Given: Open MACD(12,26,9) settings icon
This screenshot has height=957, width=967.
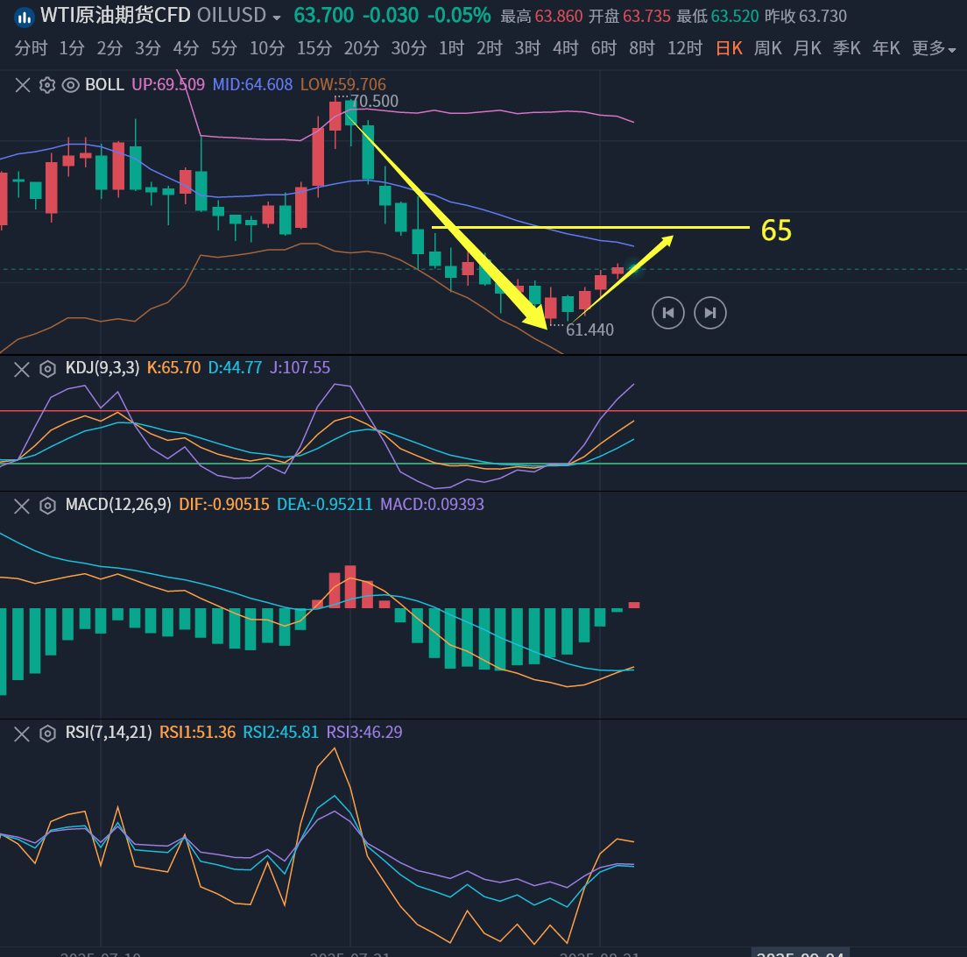Looking at the screenshot, I should pos(48,506).
